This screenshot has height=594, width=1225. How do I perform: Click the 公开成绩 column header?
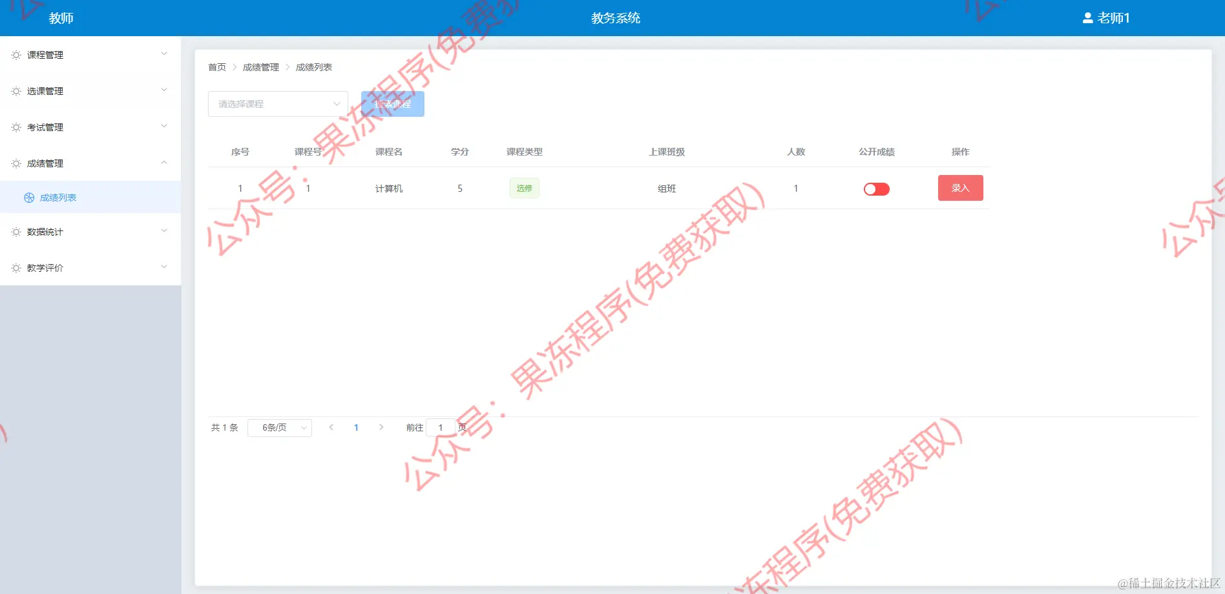click(x=877, y=152)
